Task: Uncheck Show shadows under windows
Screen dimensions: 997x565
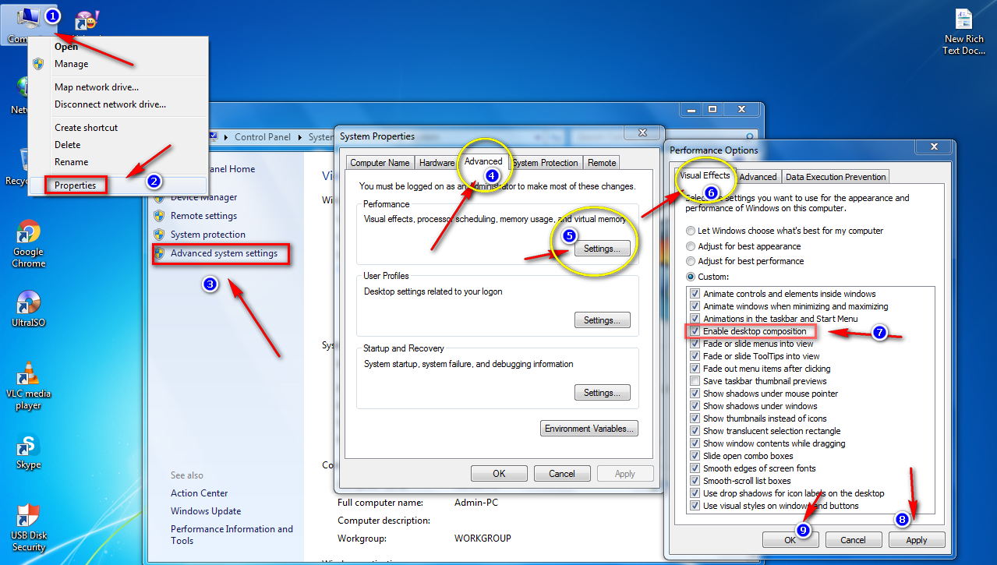Action: click(x=694, y=406)
